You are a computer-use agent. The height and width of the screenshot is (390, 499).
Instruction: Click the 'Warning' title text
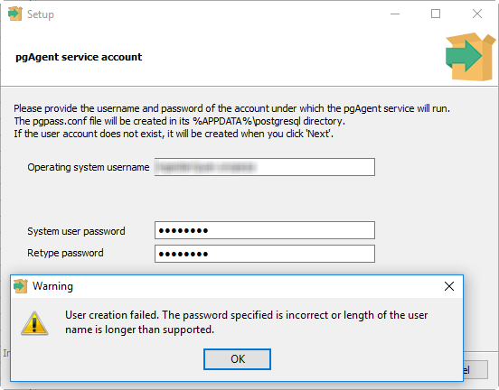pyautogui.click(x=52, y=286)
